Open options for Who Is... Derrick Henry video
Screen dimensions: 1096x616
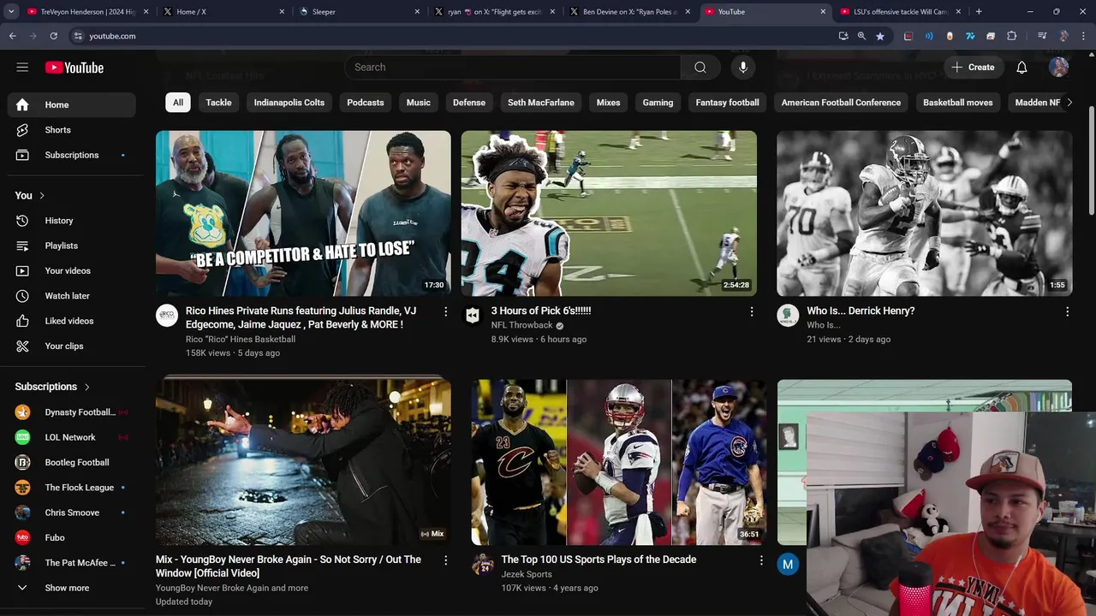(x=1067, y=312)
